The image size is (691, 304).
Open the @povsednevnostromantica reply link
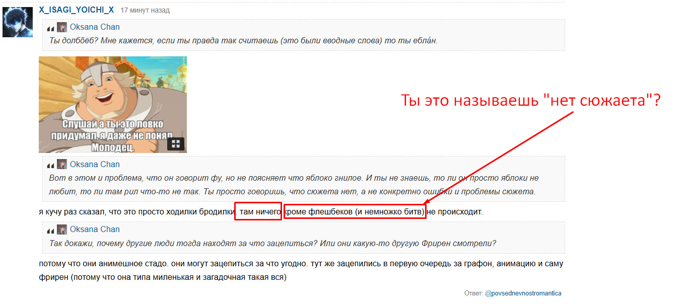pyautogui.click(x=523, y=293)
